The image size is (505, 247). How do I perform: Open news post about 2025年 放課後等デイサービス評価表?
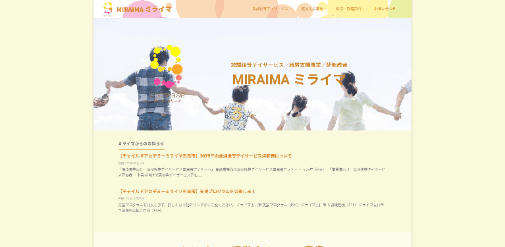coord(205,156)
